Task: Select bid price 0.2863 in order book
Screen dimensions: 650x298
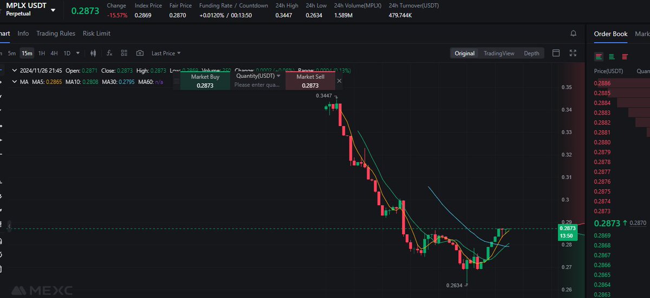Action: click(602, 295)
